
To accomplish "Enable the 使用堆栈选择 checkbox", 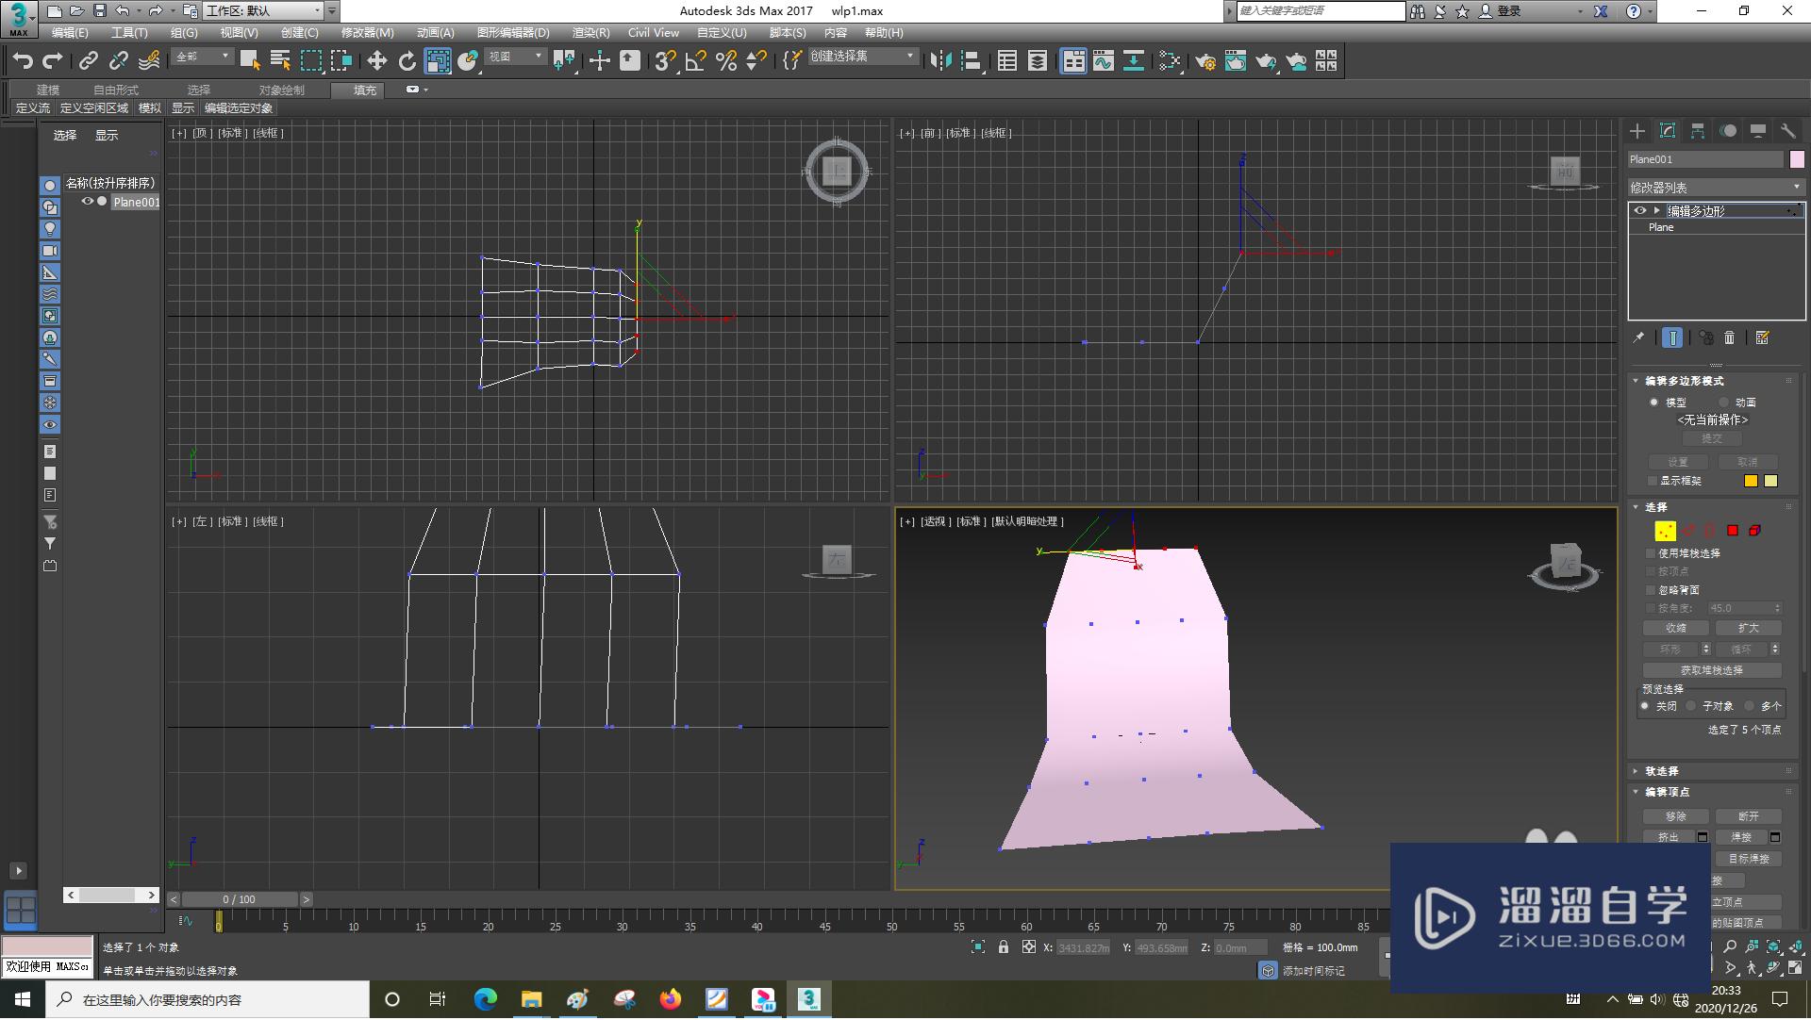I will tap(1651, 553).
